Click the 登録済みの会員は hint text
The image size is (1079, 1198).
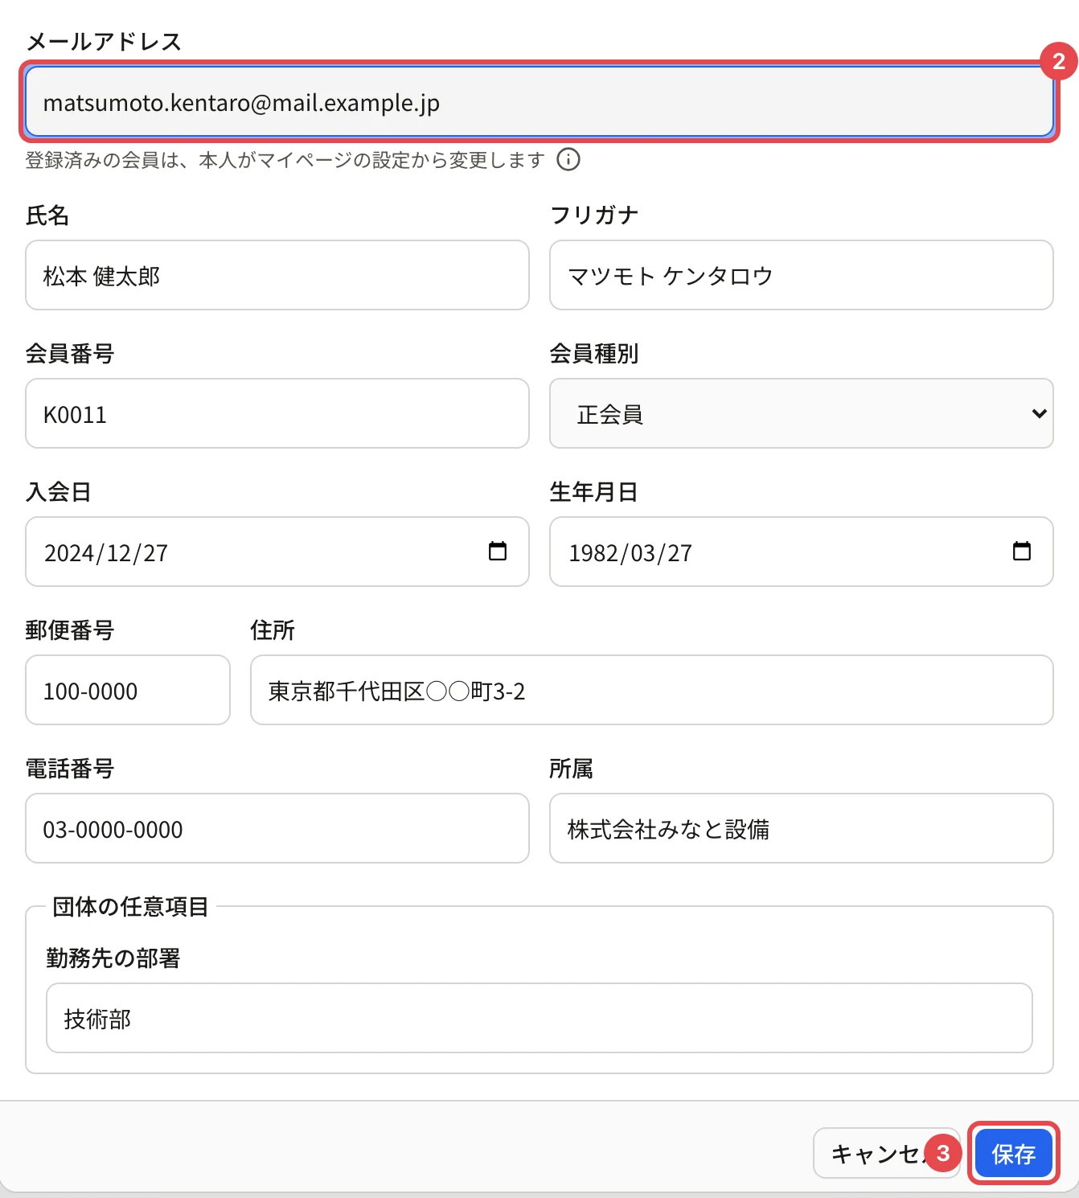click(x=285, y=160)
